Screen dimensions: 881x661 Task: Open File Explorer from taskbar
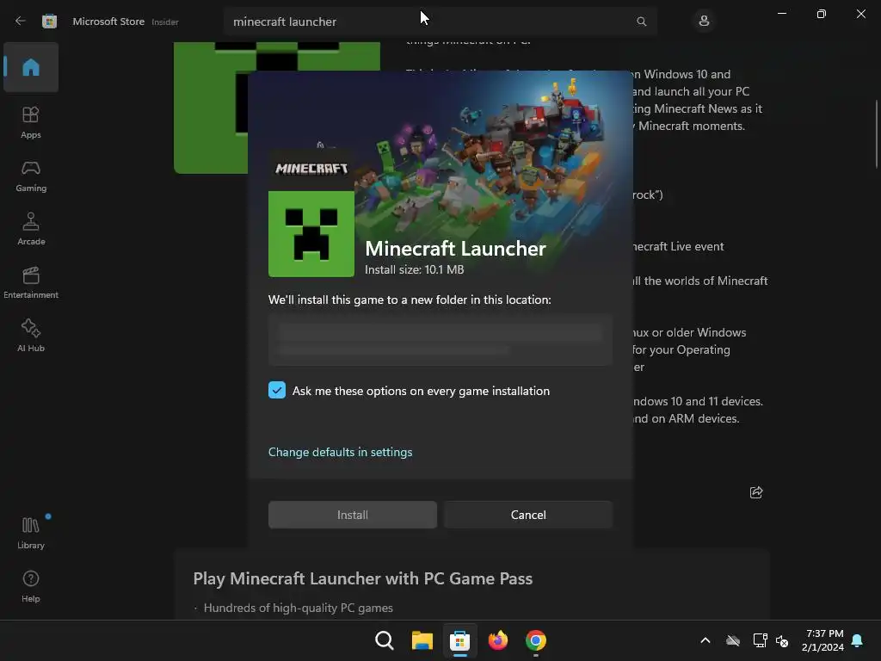point(422,640)
